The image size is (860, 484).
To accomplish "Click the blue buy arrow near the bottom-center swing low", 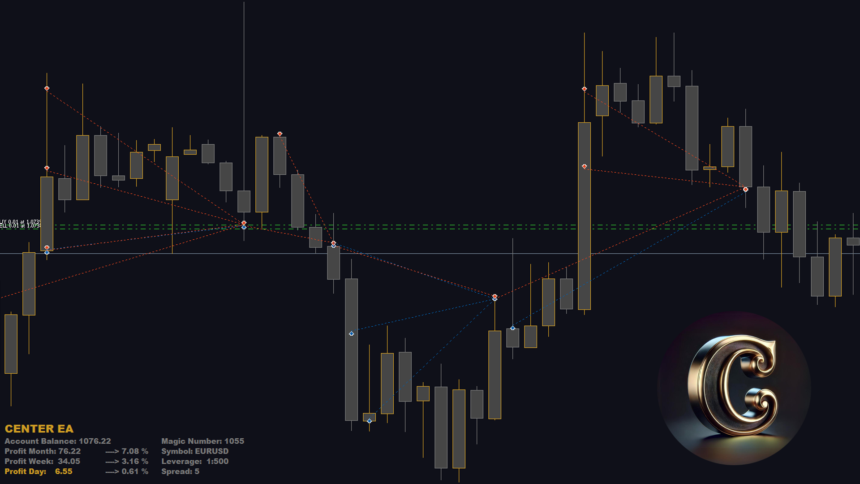I will coord(369,420).
